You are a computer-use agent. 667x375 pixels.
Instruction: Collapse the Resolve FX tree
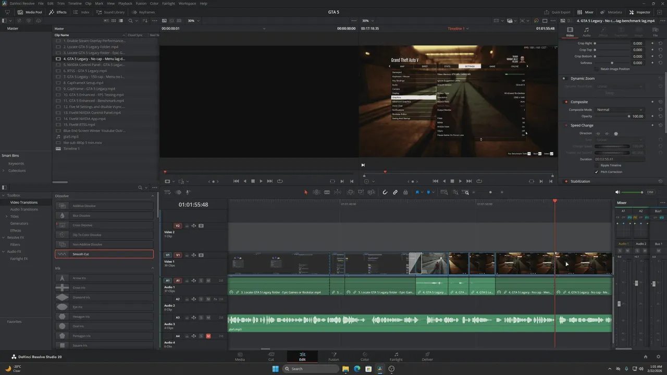(4, 238)
